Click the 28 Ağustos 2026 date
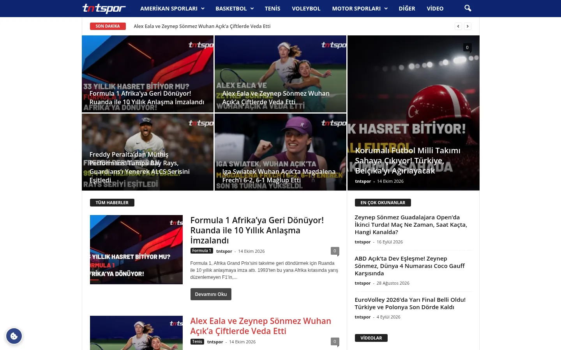This screenshot has width=561, height=350. click(393, 283)
